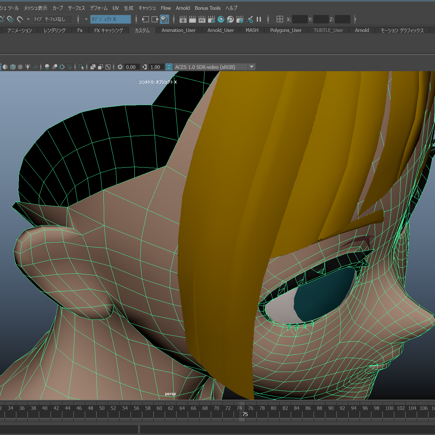The height and width of the screenshot is (435, 435).
Task: Open the カーブ menu
Action: (58, 8)
